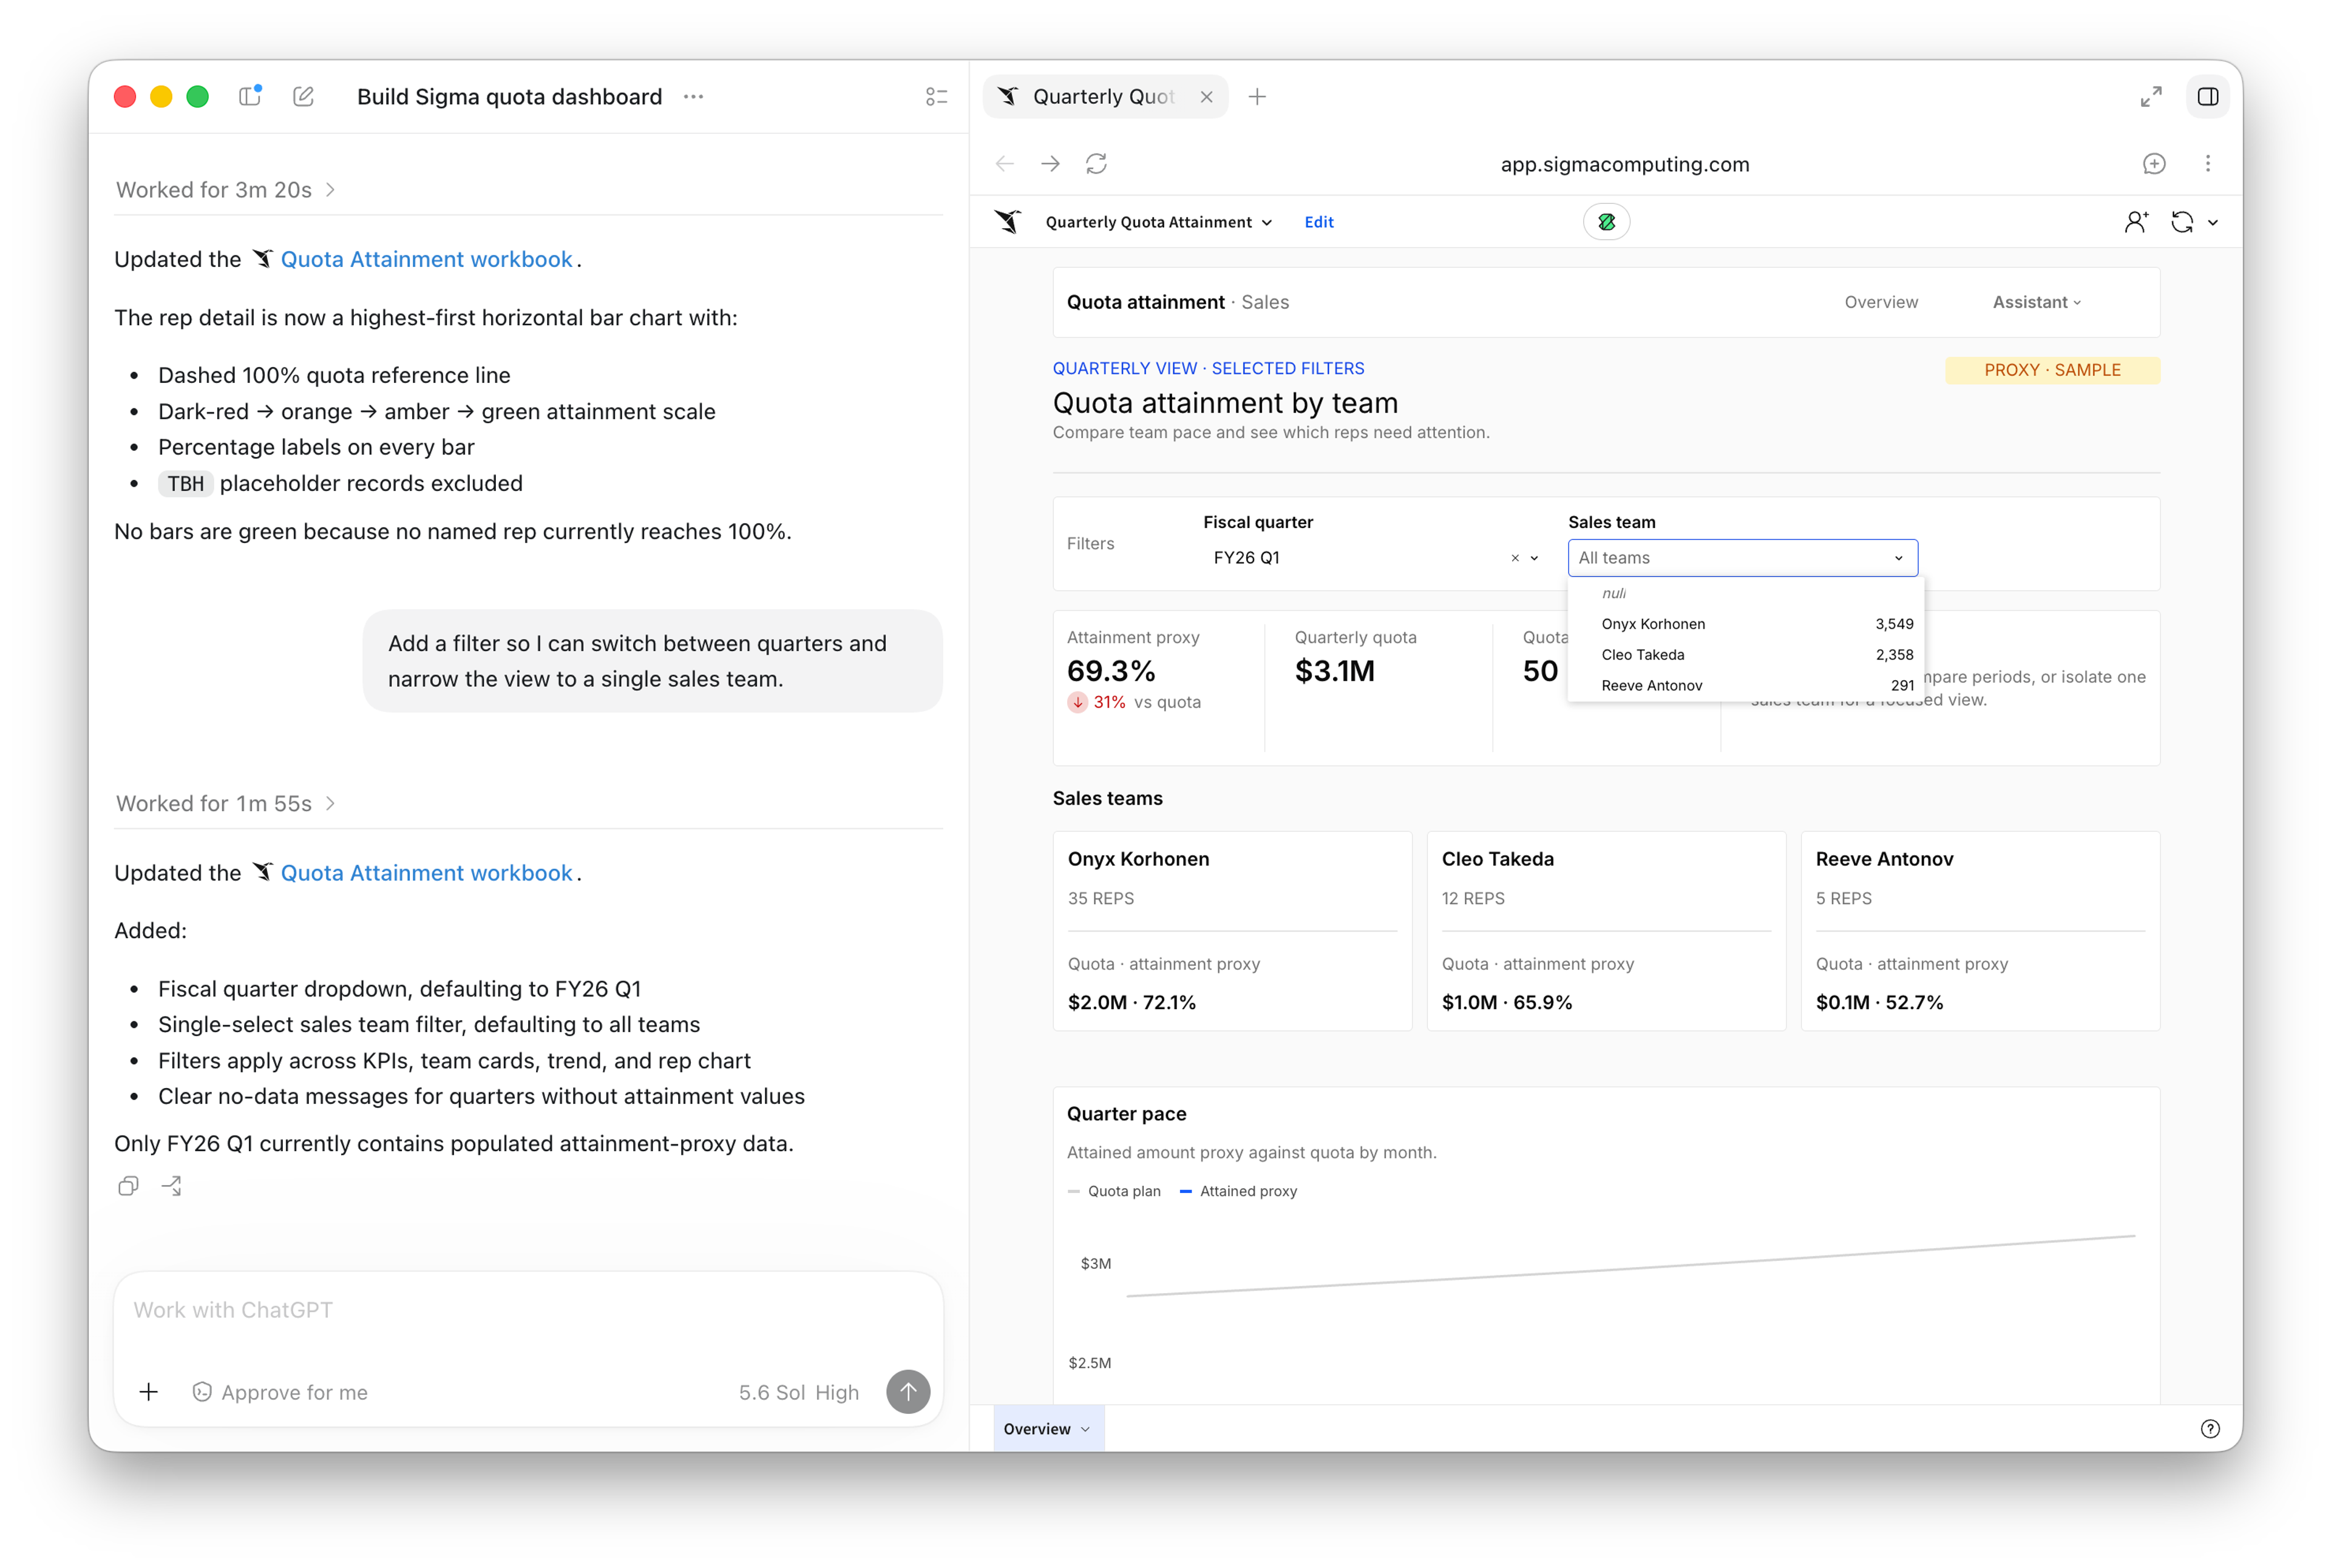Copy the assistant response
This screenshot has height=1568, width=2331.
(128, 1186)
